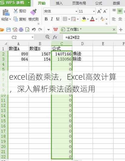Print with the printer icon
This screenshot has width=125, height=161.
click(x=21, y=30)
